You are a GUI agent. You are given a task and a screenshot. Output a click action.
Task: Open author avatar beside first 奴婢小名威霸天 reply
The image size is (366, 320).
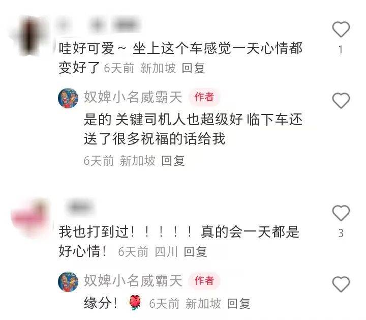pos(68,98)
